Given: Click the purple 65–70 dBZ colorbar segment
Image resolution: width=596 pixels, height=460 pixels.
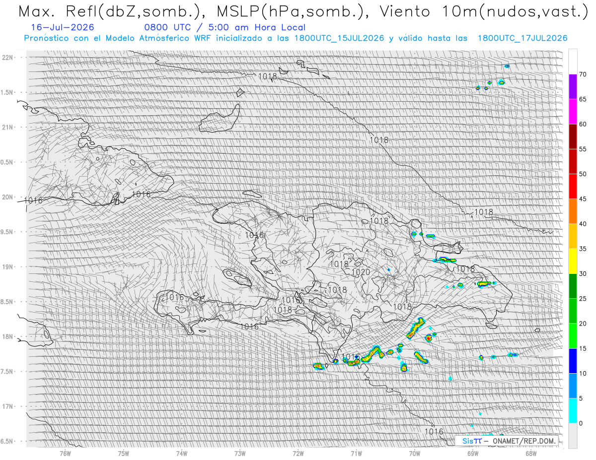Looking at the screenshot, I should (573, 86).
